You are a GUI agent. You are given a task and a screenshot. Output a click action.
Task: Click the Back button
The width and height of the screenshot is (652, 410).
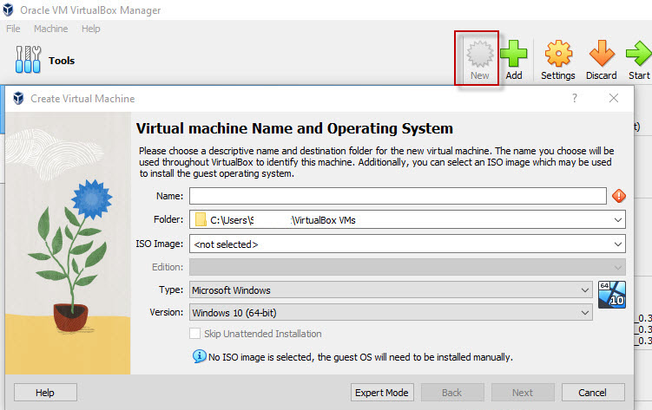[452, 392]
